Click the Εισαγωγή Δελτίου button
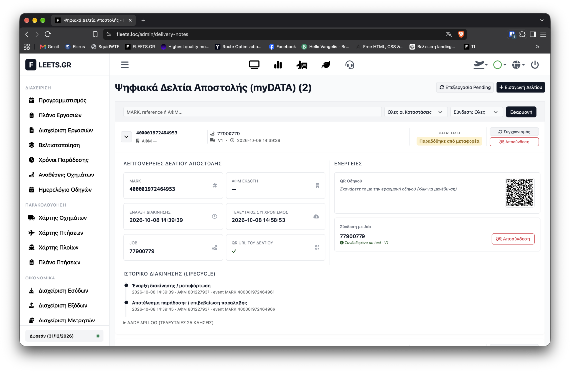This screenshot has height=372, width=570. click(520, 87)
